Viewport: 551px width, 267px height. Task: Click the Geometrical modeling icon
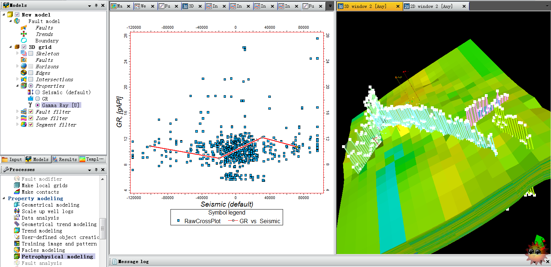(17, 205)
